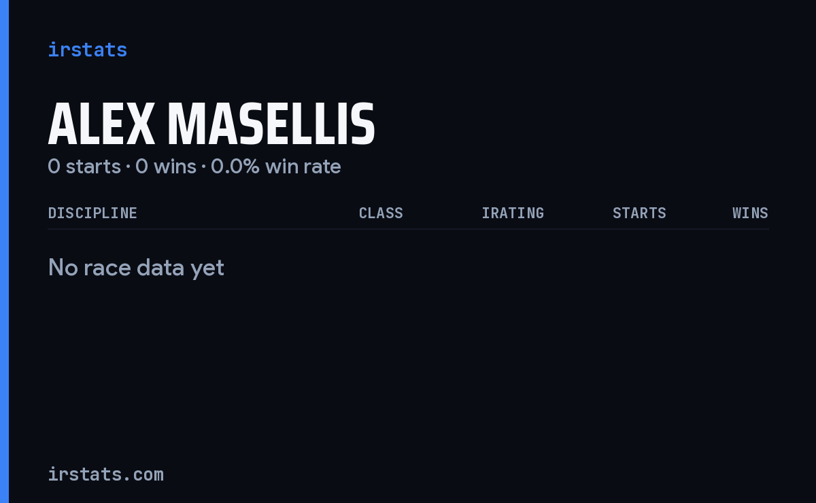Sort by the IRATING column header
Viewport: 816px width, 503px height.
[x=513, y=213]
